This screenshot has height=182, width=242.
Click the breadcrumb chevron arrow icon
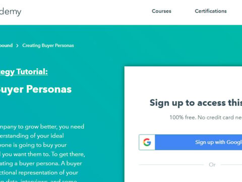pos(17,45)
